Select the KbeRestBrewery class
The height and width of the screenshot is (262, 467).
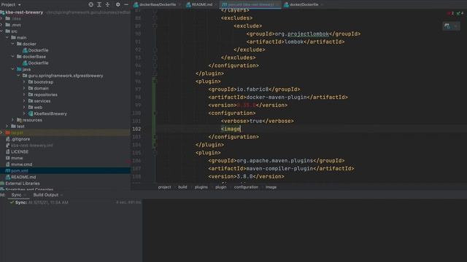[47, 114]
